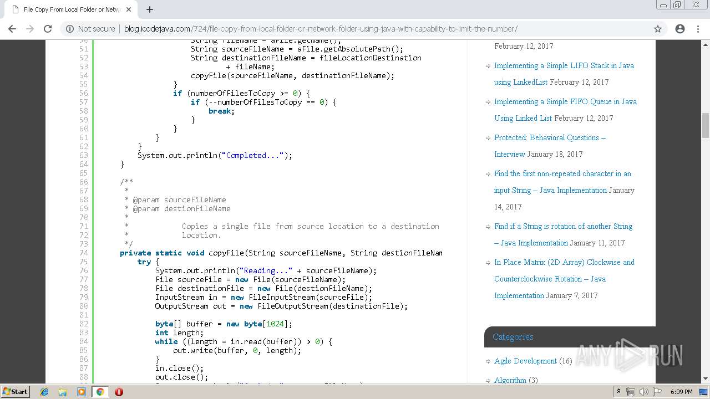Open the Agile Development category
This screenshot has width=710, height=399.
point(525,361)
